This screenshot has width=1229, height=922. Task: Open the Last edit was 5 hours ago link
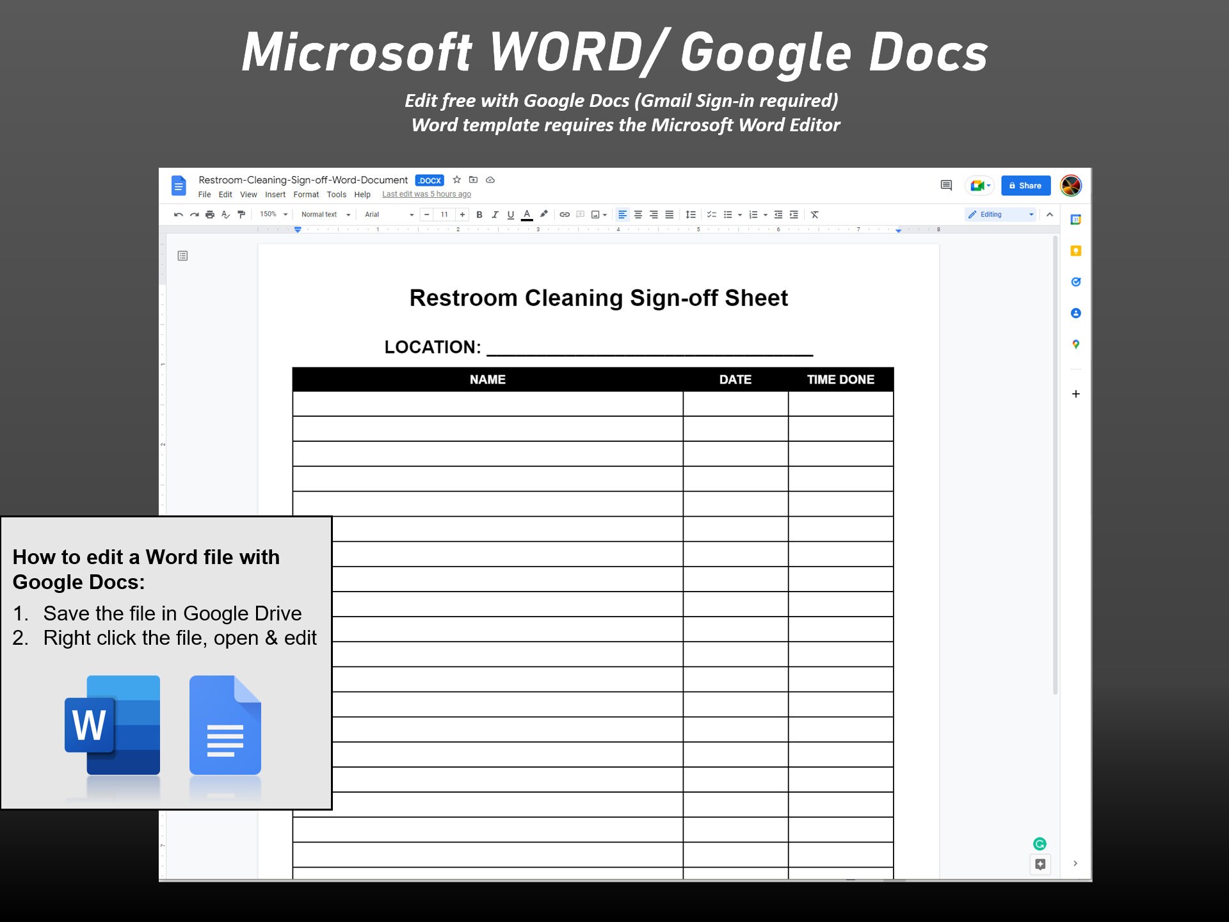426,194
